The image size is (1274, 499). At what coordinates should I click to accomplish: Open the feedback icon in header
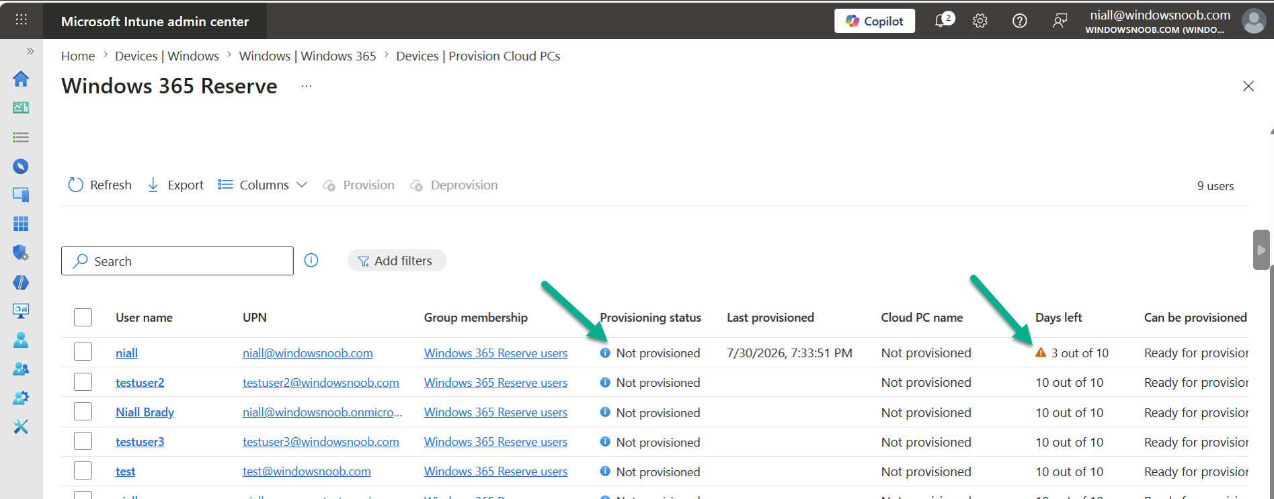[1060, 21]
